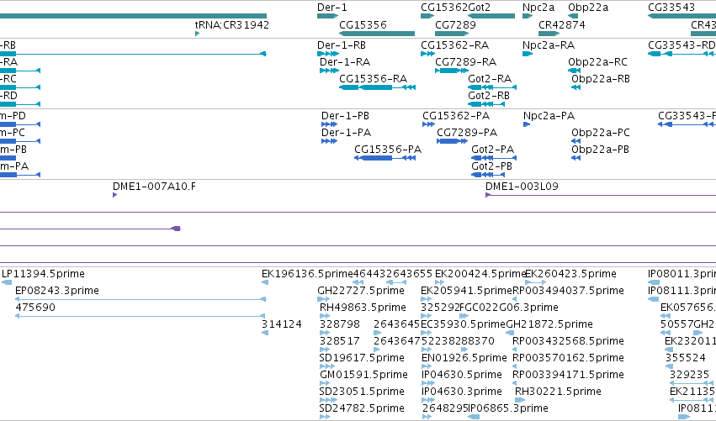Image resolution: width=716 pixels, height=421 pixels.
Task: Click the SD24782.5prime EST
Action: click(325, 417)
